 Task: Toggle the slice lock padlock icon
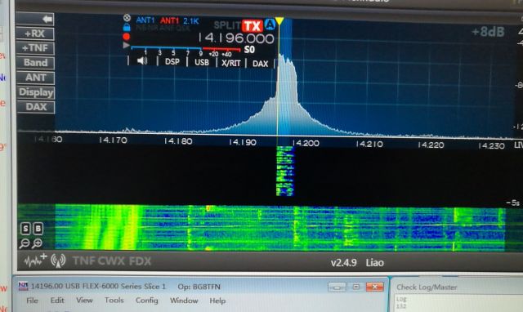(x=127, y=27)
